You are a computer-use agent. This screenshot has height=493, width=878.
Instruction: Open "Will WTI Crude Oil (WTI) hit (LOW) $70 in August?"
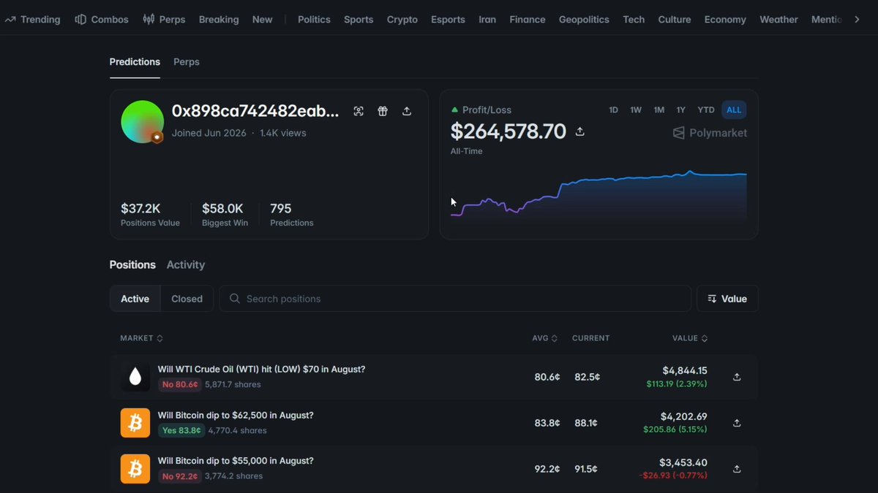pyautogui.click(x=261, y=370)
